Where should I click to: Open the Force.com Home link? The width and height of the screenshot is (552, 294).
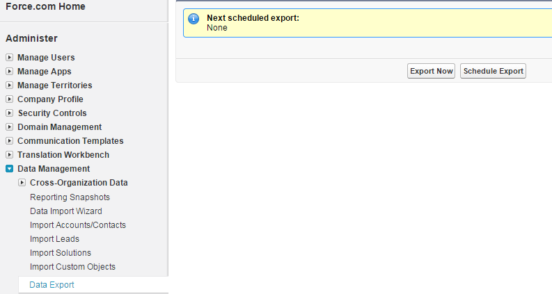[x=45, y=6]
